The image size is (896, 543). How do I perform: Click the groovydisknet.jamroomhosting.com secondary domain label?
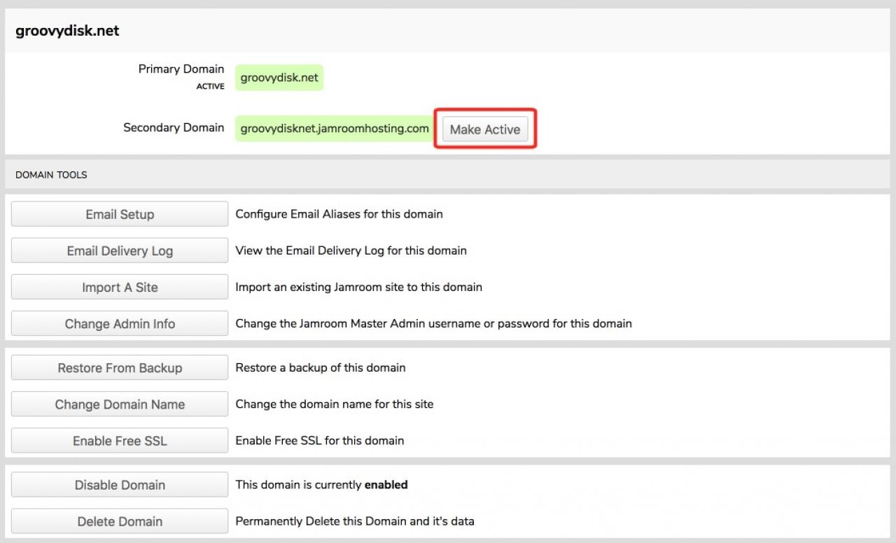[x=334, y=128]
